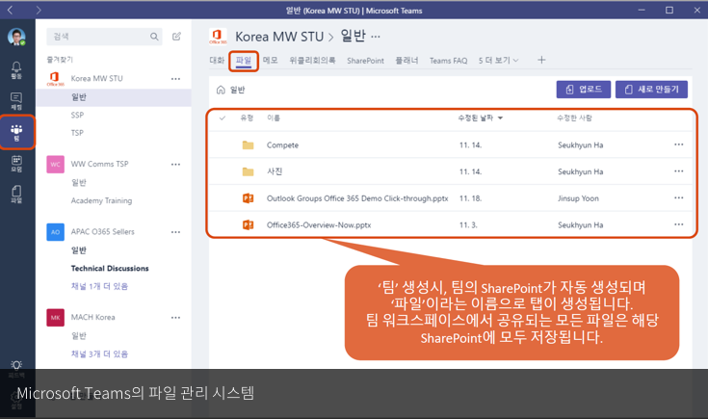Viewport: 708px width, 419px height.
Task: Switch to the 플래너 tab
Action: click(406, 60)
